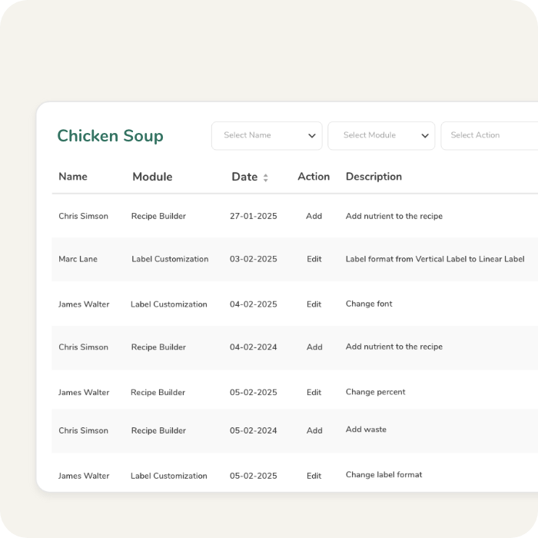Select the Change percent description cell
This screenshot has height=538, width=538.
[375, 393]
